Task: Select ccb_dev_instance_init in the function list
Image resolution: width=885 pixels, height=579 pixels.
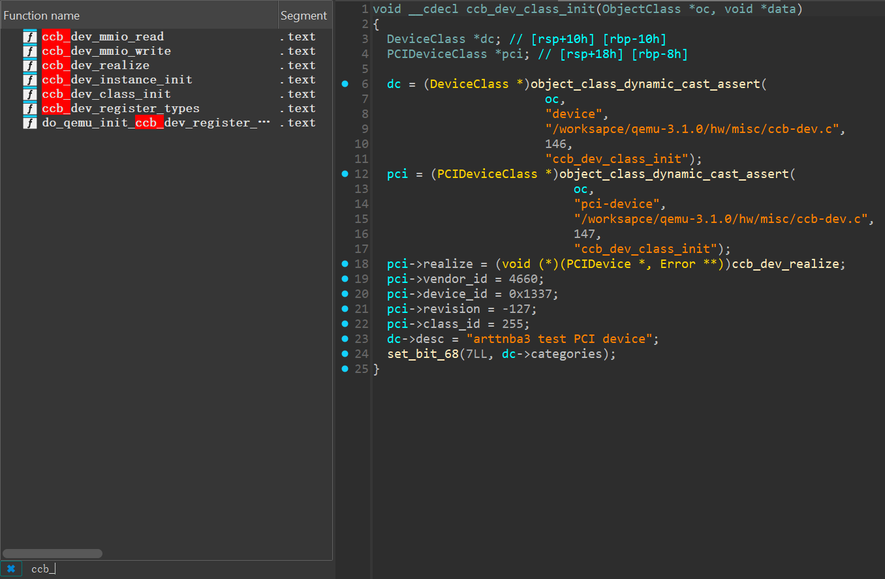Action: [x=117, y=80]
